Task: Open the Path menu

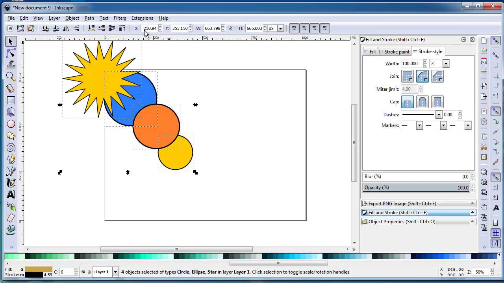Action: tap(89, 18)
